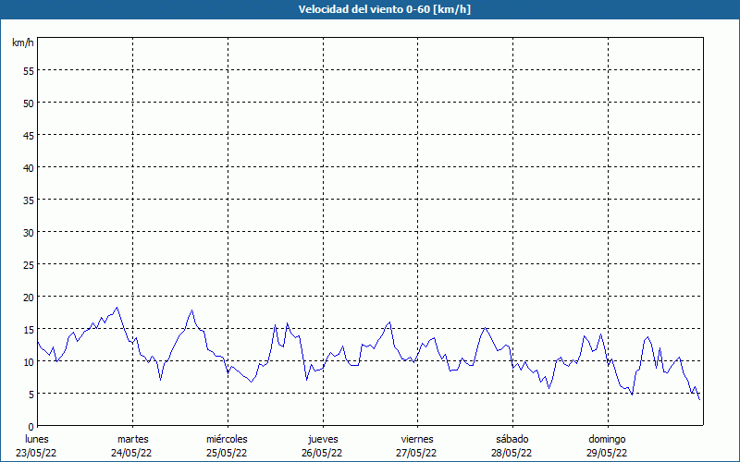Click the 10 value on the y-axis
This screenshot has width=740, height=462.
[x=29, y=361]
